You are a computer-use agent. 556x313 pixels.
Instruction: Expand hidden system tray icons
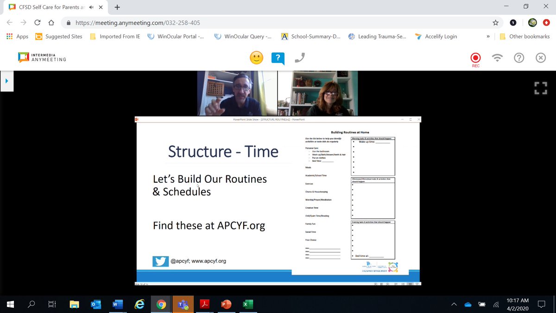(x=454, y=304)
